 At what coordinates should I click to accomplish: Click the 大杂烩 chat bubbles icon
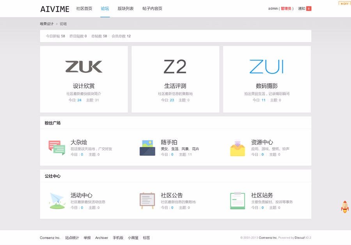57,148
